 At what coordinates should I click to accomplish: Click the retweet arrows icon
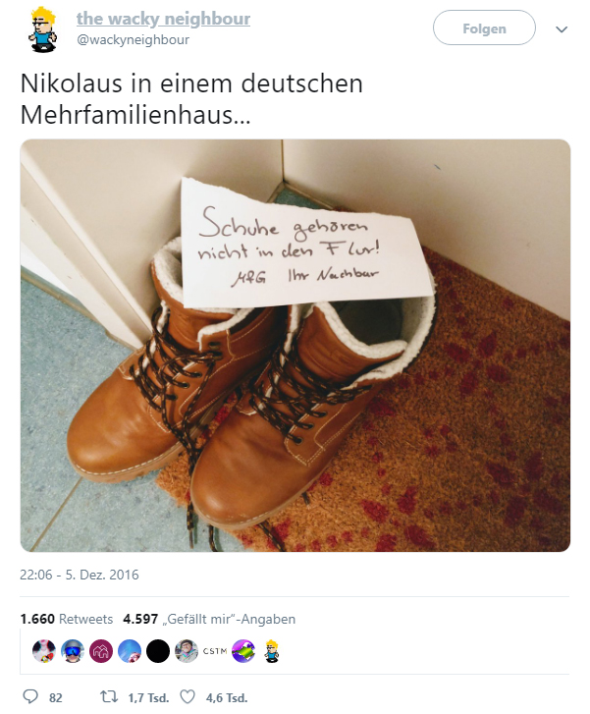(109, 696)
